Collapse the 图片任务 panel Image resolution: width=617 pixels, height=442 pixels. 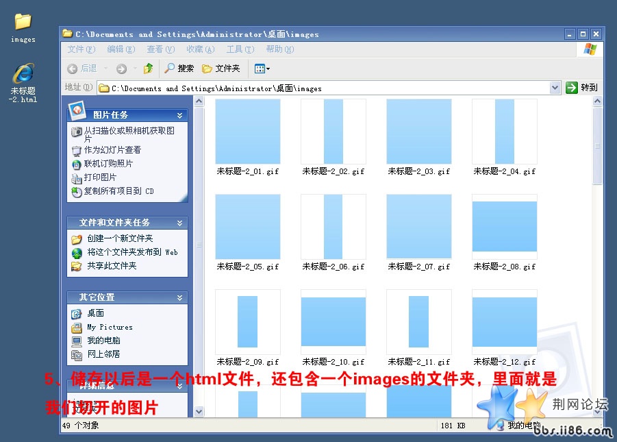179,115
